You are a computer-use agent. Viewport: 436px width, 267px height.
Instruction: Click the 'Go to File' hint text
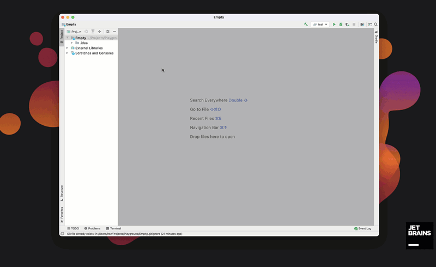pyautogui.click(x=199, y=110)
